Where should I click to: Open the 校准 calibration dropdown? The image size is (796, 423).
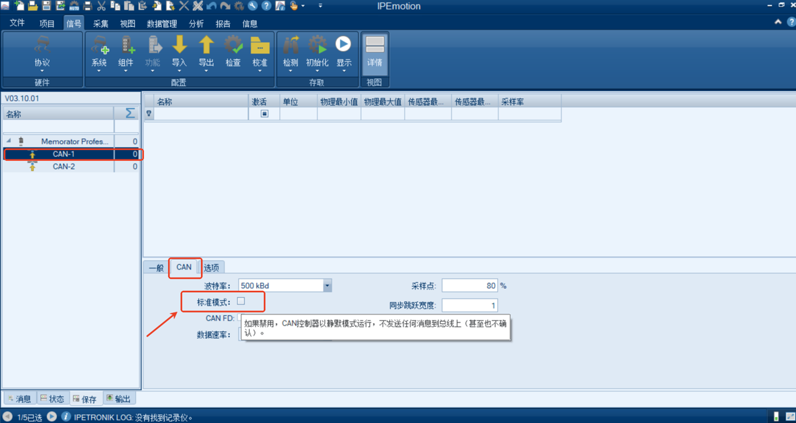point(259,70)
